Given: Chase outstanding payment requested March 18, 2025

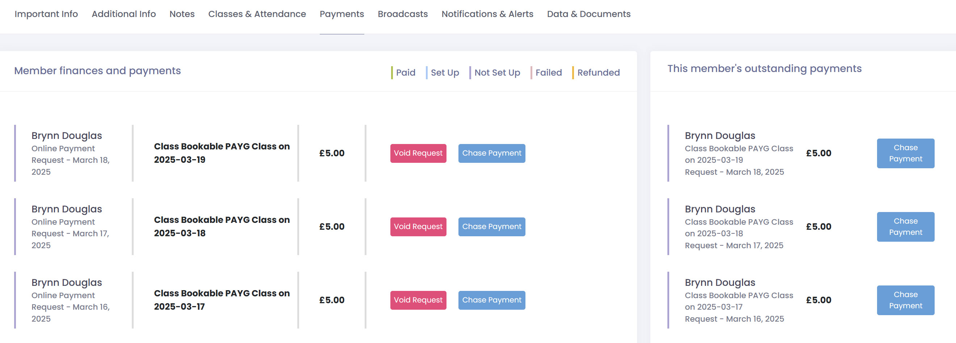Looking at the screenshot, I should tap(905, 153).
